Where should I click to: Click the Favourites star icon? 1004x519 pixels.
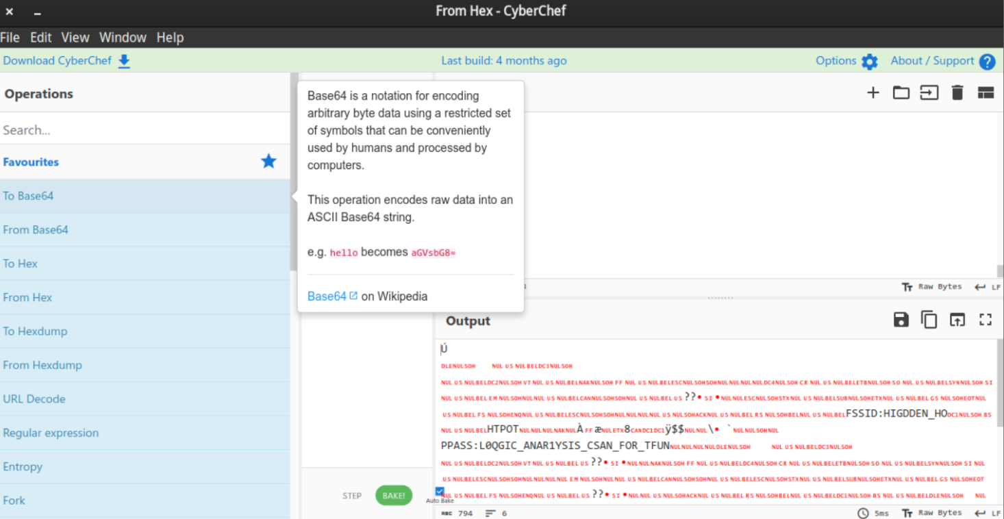click(268, 162)
